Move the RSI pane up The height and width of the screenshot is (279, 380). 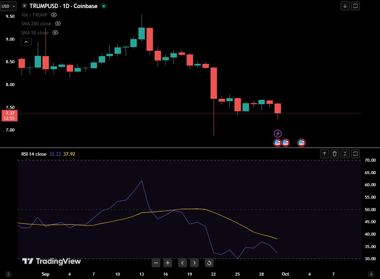(x=324, y=154)
